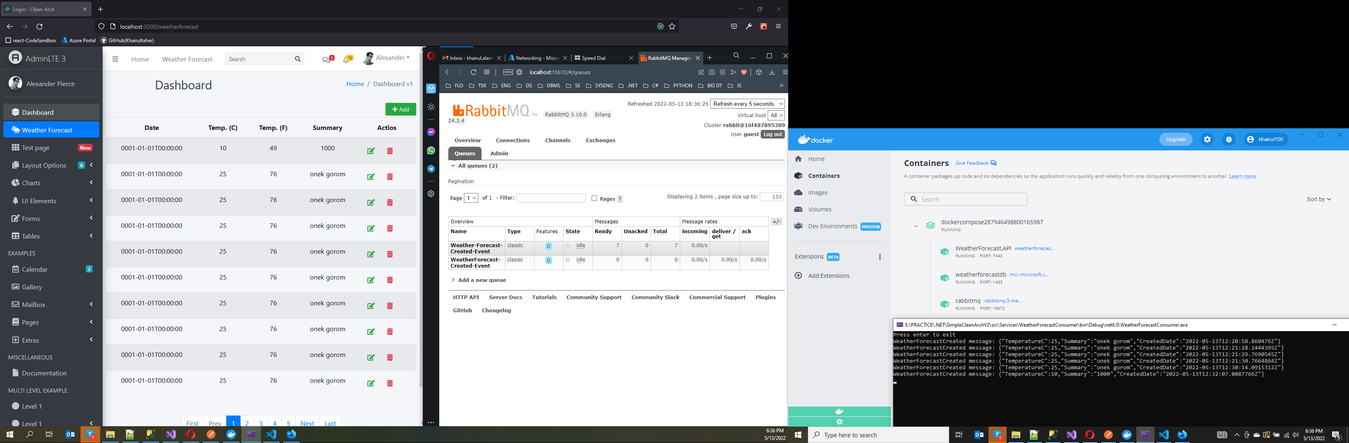Select Images in Docker sidebar
The height and width of the screenshot is (443, 1349).
pyautogui.click(x=817, y=193)
